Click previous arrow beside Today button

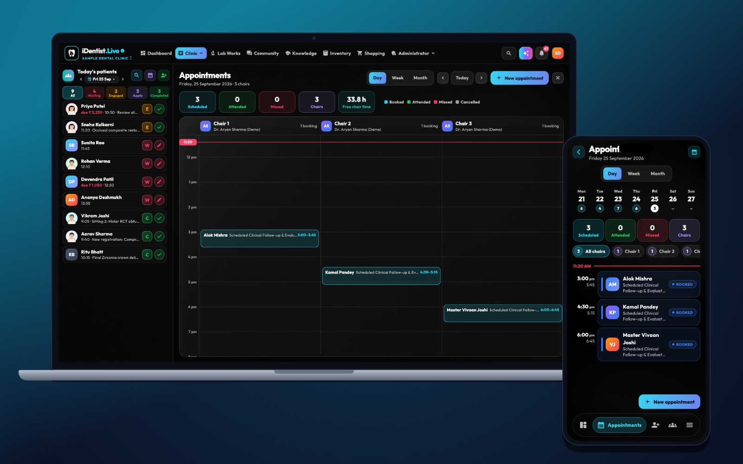tap(443, 78)
